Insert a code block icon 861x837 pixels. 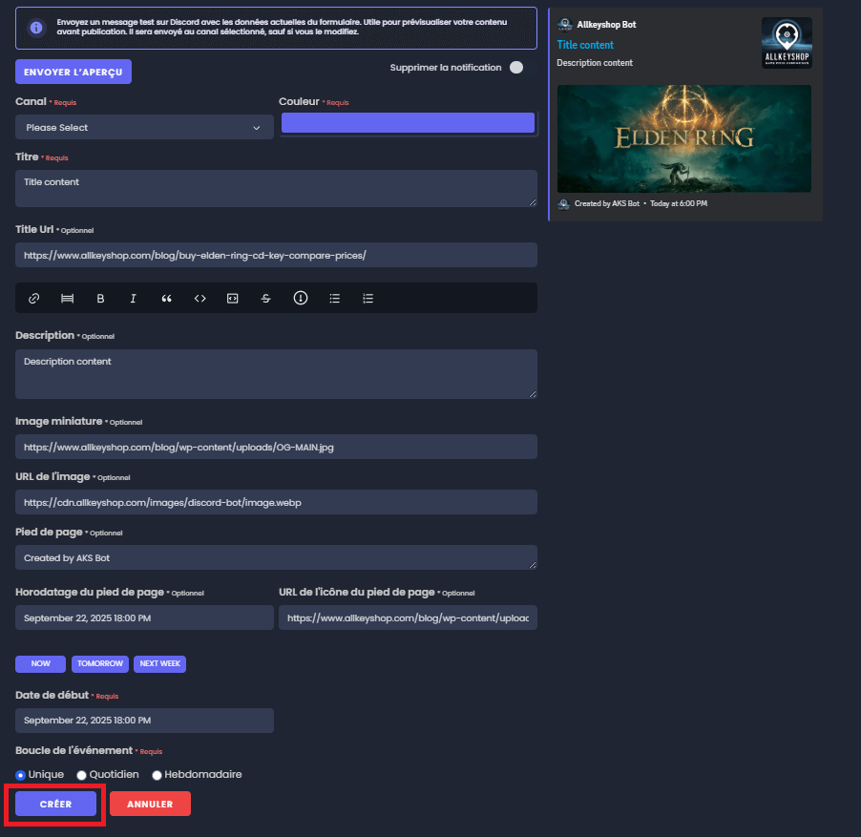click(x=233, y=298)
